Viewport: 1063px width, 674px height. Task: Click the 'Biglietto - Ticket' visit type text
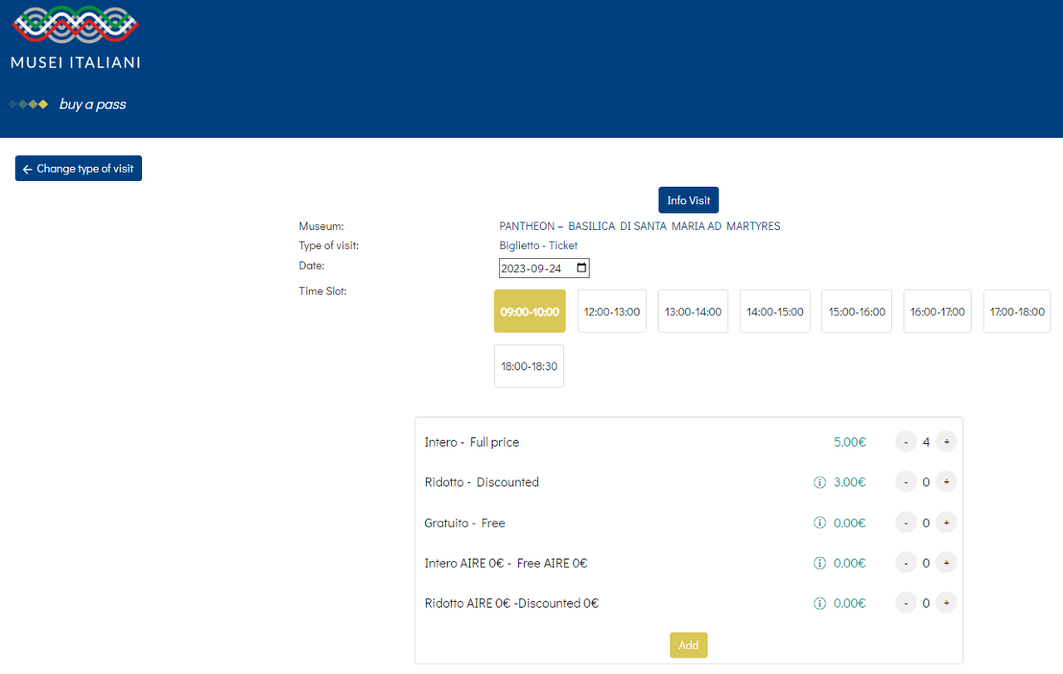(538, 246)
